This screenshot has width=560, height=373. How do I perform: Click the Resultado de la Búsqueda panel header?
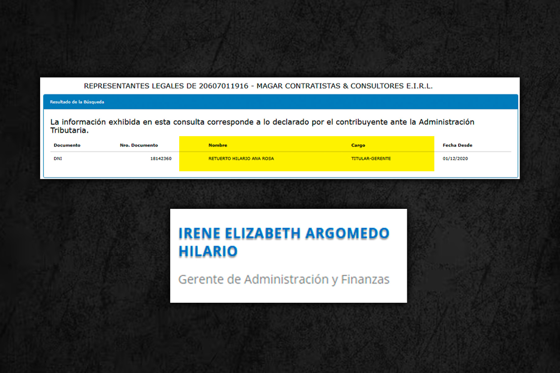pos(77,102)
